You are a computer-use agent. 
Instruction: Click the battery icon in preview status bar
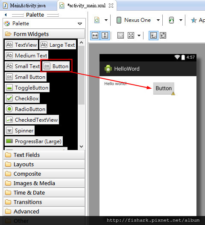tap(183, 57)
